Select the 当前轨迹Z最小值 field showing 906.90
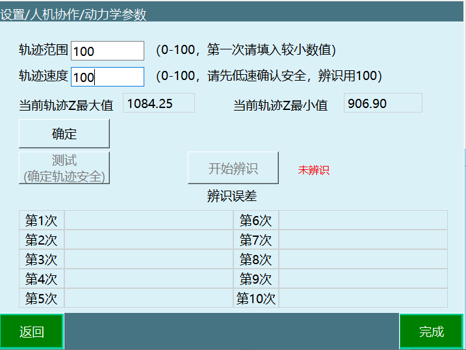The width and height of the screenshot is (466, 350). point(383,103)
